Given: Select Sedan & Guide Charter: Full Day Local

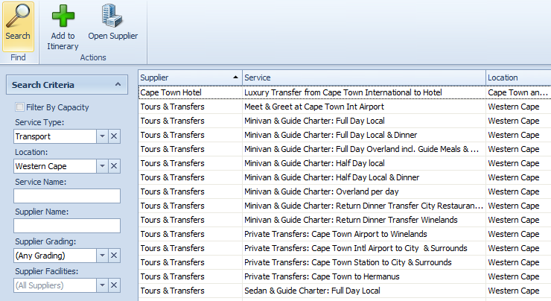Looking at the screenshot, I should 363,291.
